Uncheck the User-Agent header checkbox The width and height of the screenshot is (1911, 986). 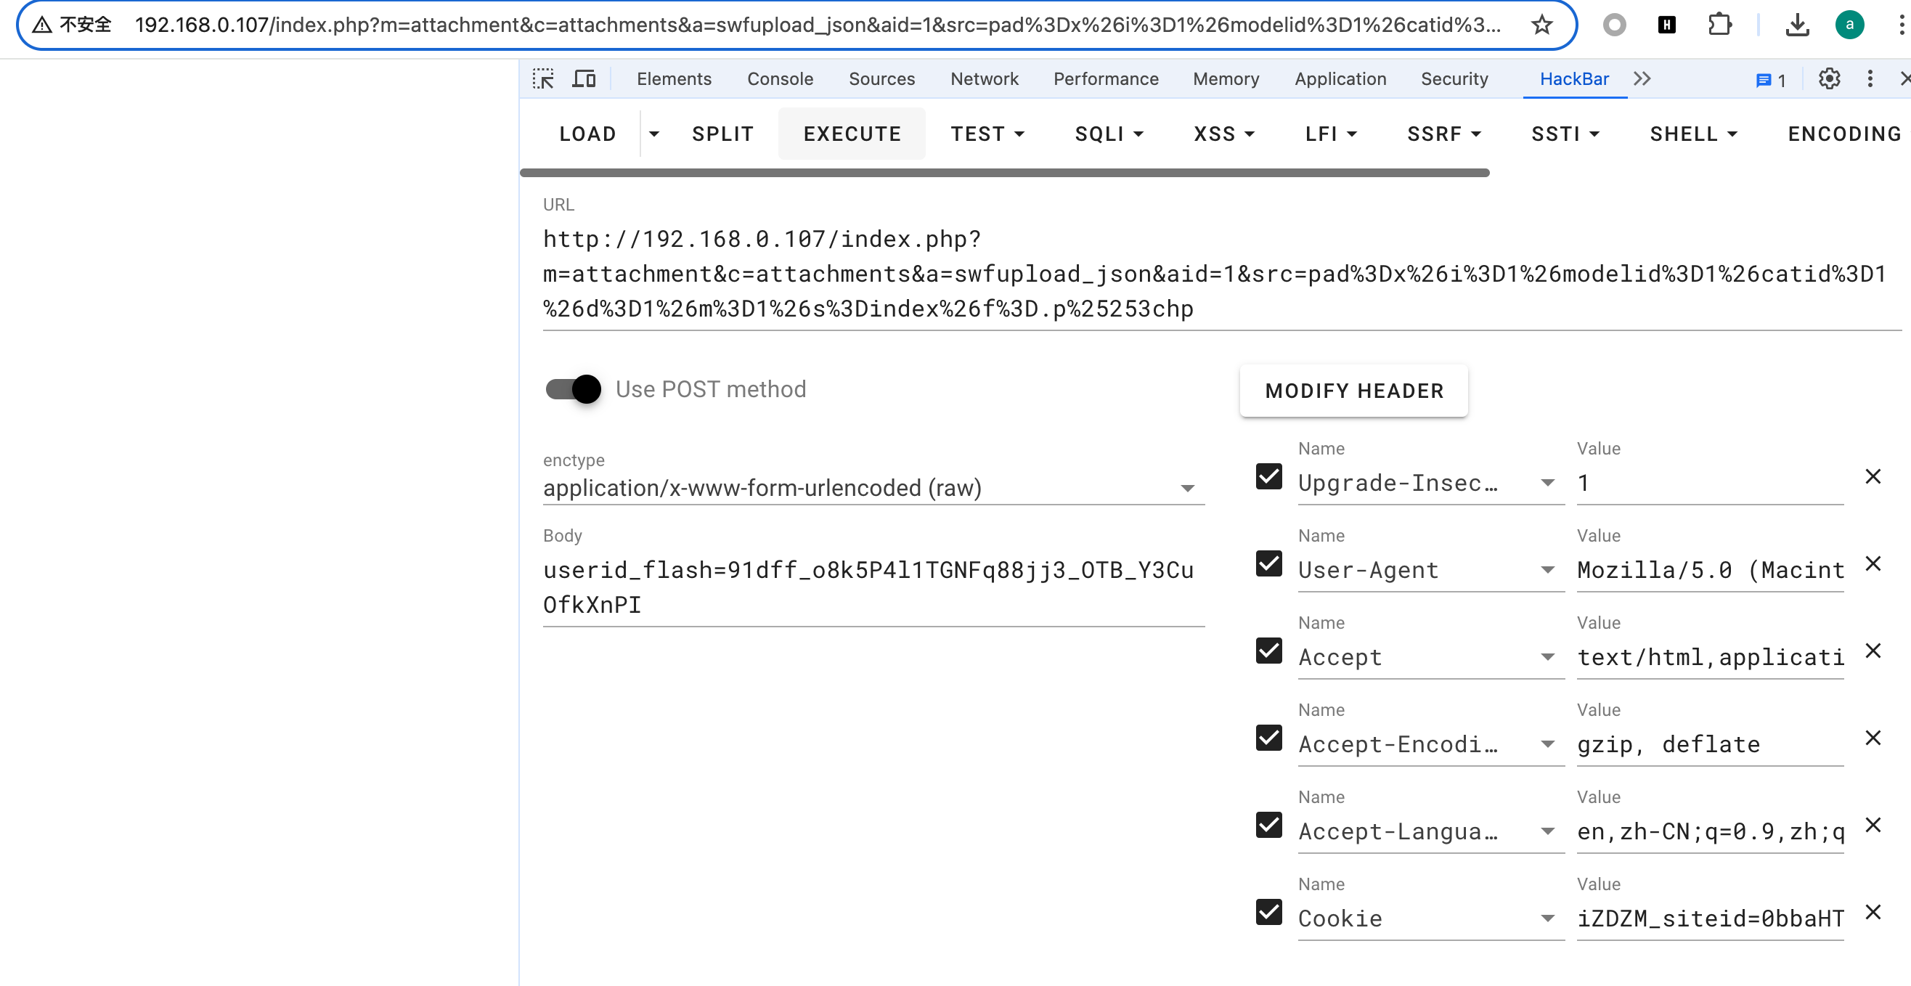1268,564
